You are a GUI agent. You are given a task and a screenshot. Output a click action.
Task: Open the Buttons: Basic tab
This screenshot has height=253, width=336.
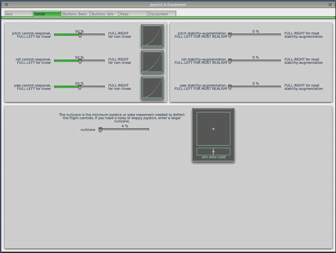75,14
